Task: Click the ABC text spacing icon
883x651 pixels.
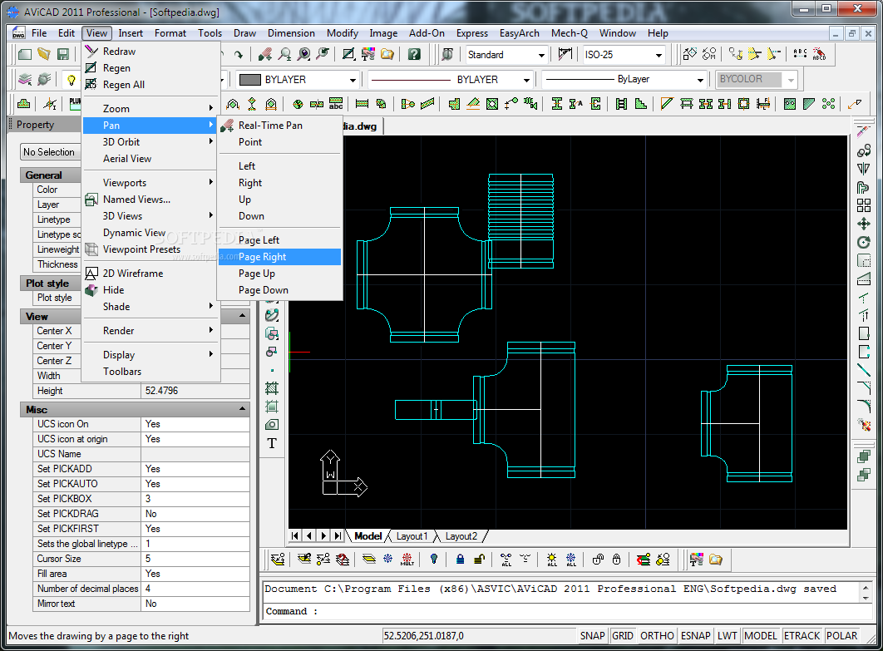Action: (x=800, y=54)
